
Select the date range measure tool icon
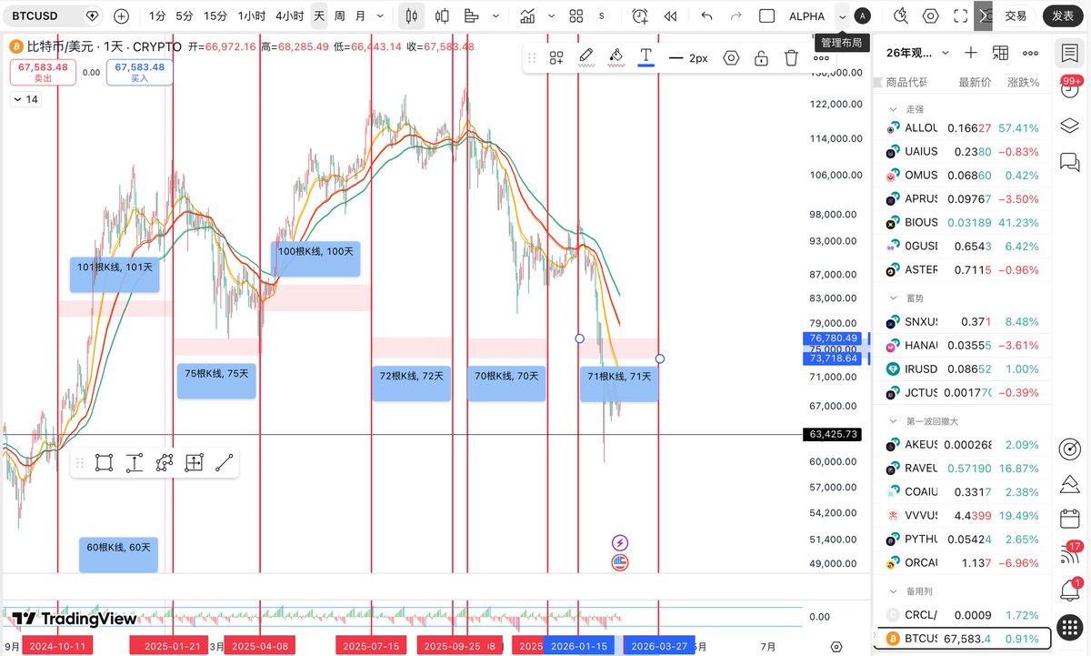(194, 463)
